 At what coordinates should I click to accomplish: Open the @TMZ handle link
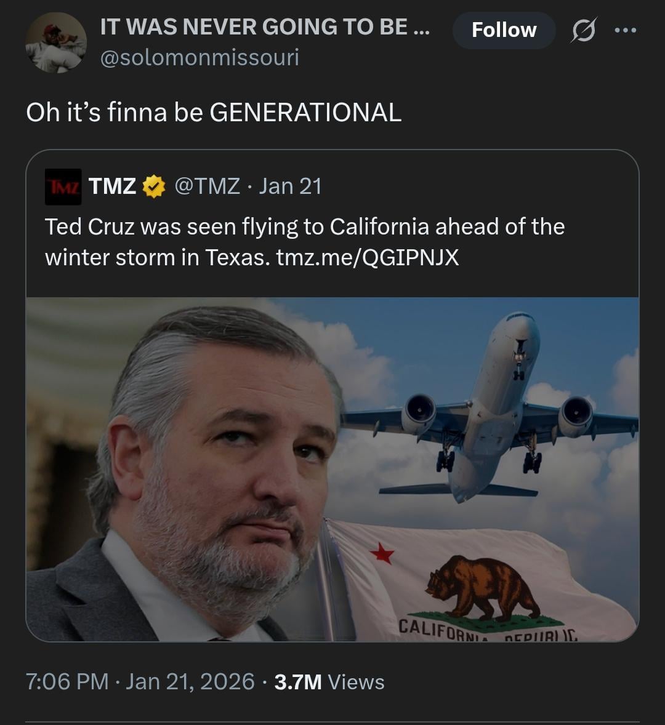tap(208, 186)
